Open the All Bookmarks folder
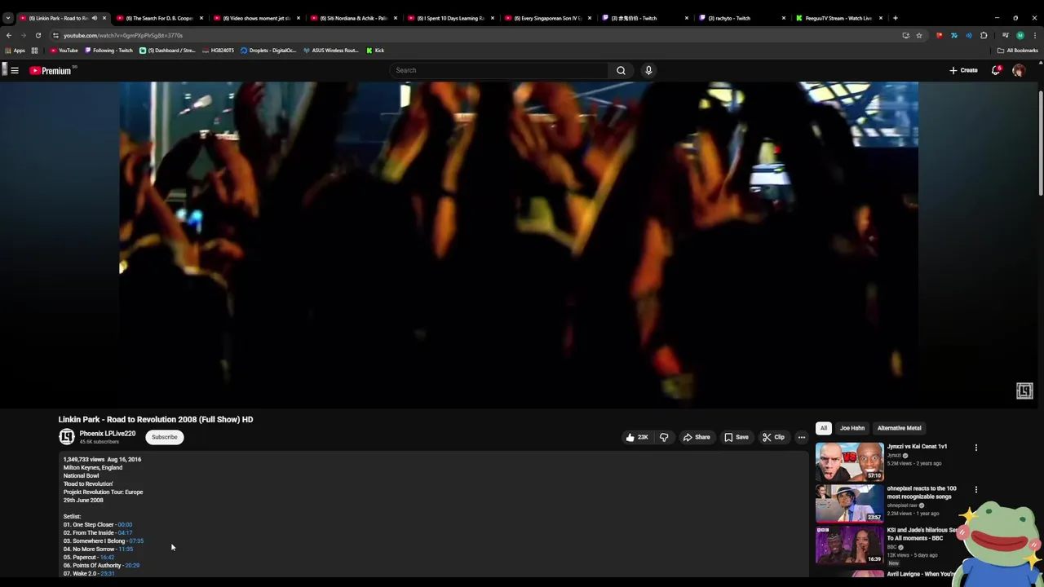Image resolution: width=1044 pixels, height=587 pixels. [1017, 51]
